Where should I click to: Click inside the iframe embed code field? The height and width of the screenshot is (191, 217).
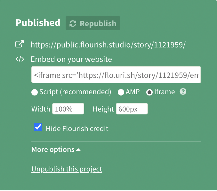[x=116, y=75]
